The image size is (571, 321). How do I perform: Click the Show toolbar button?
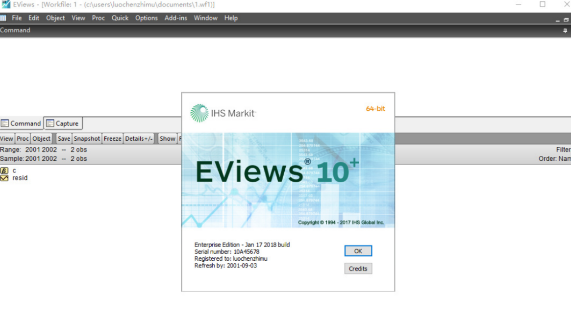pos(168,139)
